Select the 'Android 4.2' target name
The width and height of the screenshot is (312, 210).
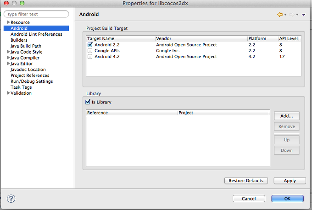coord(107,57)
